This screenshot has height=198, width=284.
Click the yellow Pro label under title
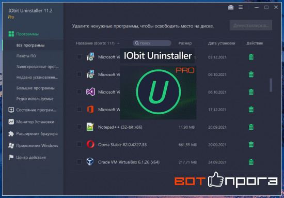tap(11, 17)
